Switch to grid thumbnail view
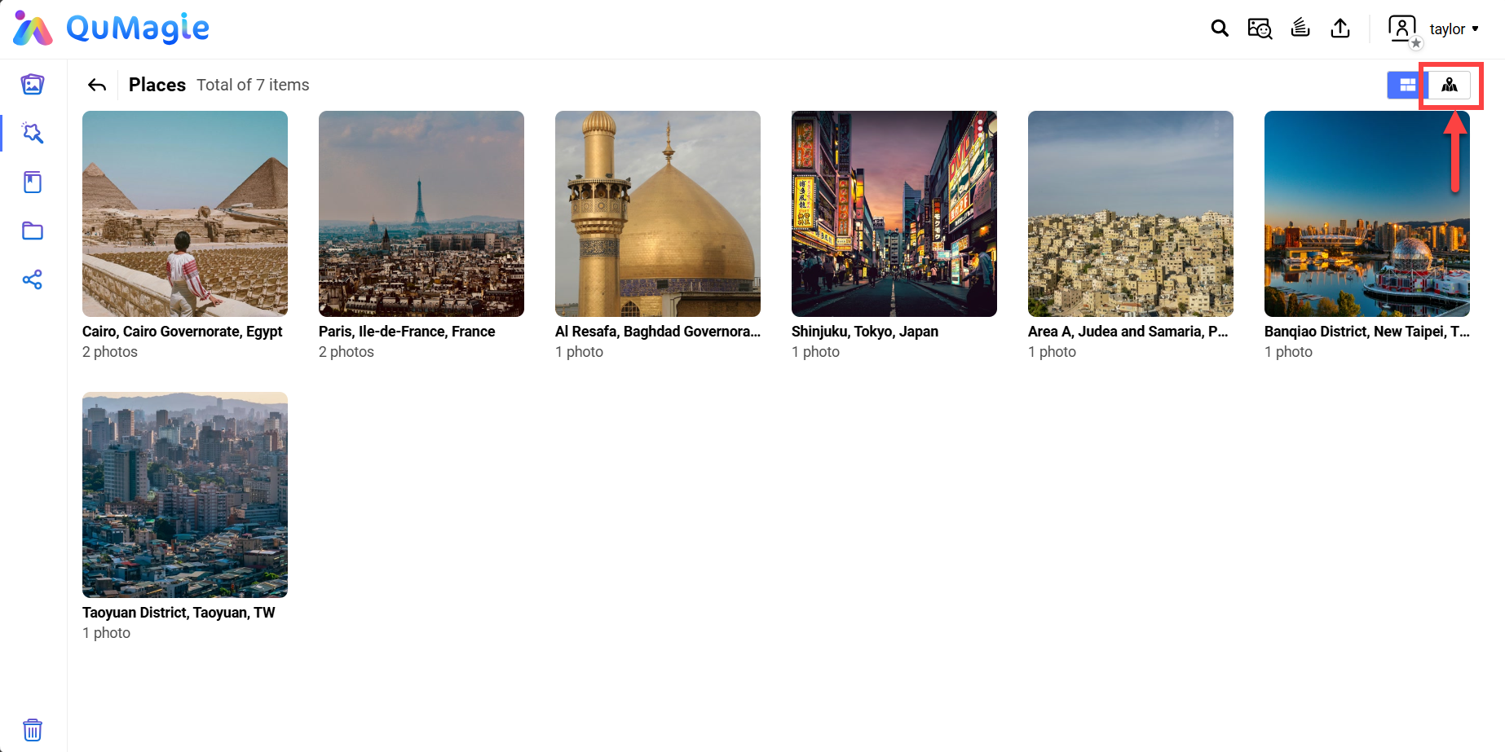The image size is (1505, 752). (1407, 85)
